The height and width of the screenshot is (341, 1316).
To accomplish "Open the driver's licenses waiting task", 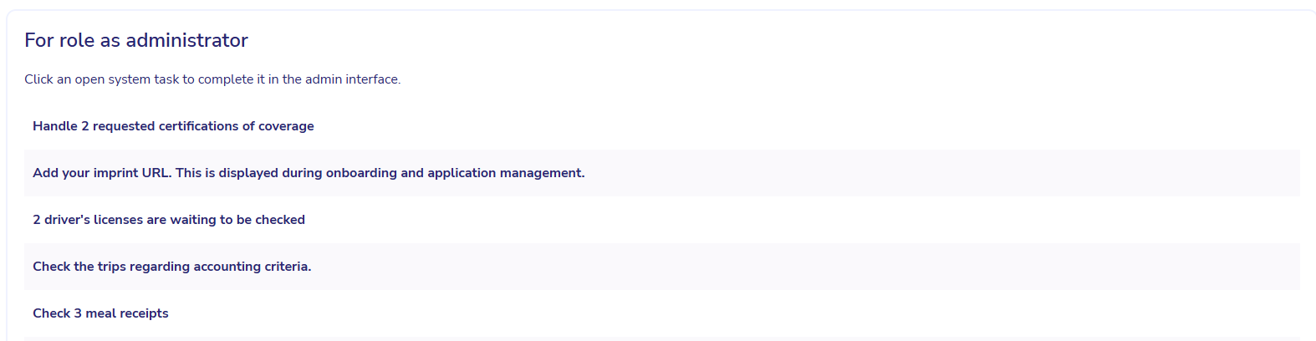I will pyautogui.click(x=169, y=220).
